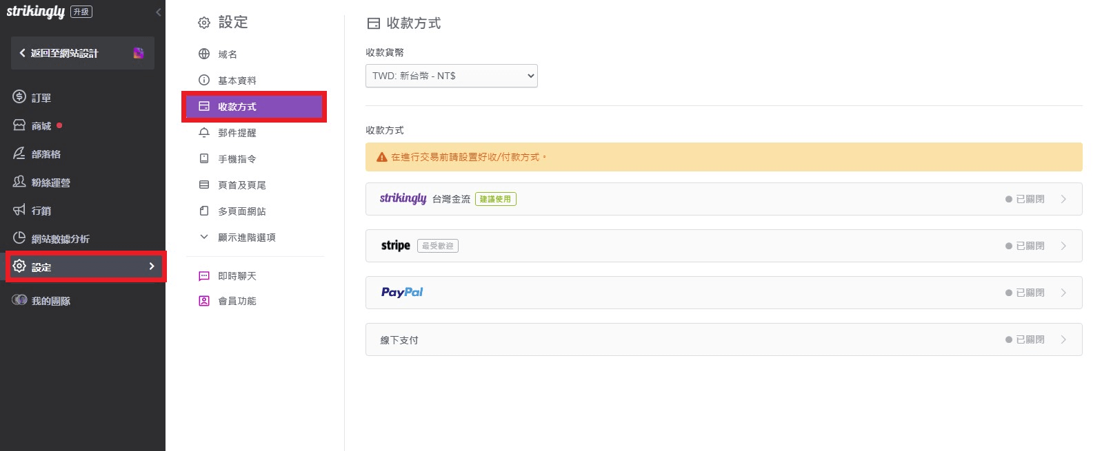Select the 郵件提醒 bell icon
Image resolution: width=1102 pixels, height=451 pixels.
point(204,132)
